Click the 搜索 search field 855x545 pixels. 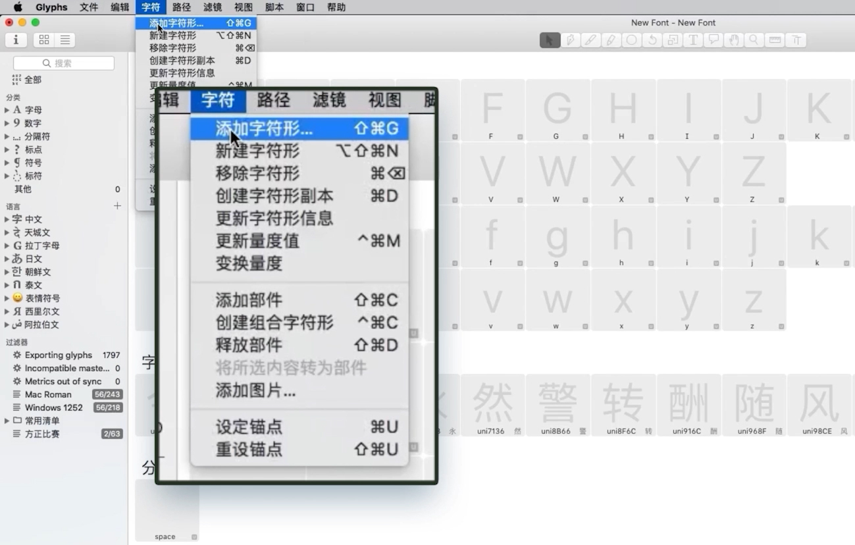pyautogui.click(x=64, y=63)
